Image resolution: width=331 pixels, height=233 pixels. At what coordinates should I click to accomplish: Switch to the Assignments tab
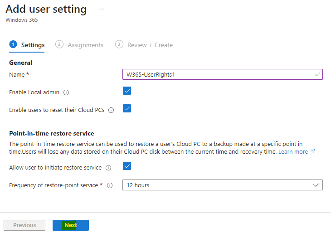pos(85,45)
